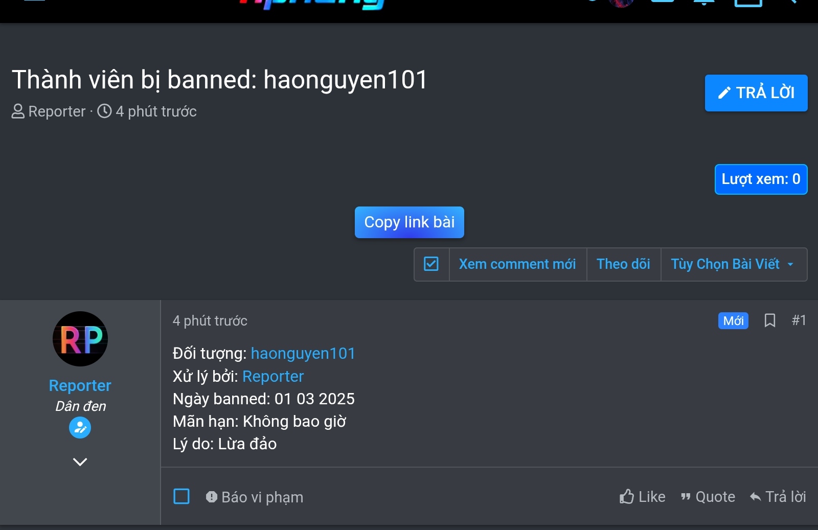The image size is (818, 530).
Task: Expand the Tùy Chọn Bài Viết dropdown
Action: [734, 264]
